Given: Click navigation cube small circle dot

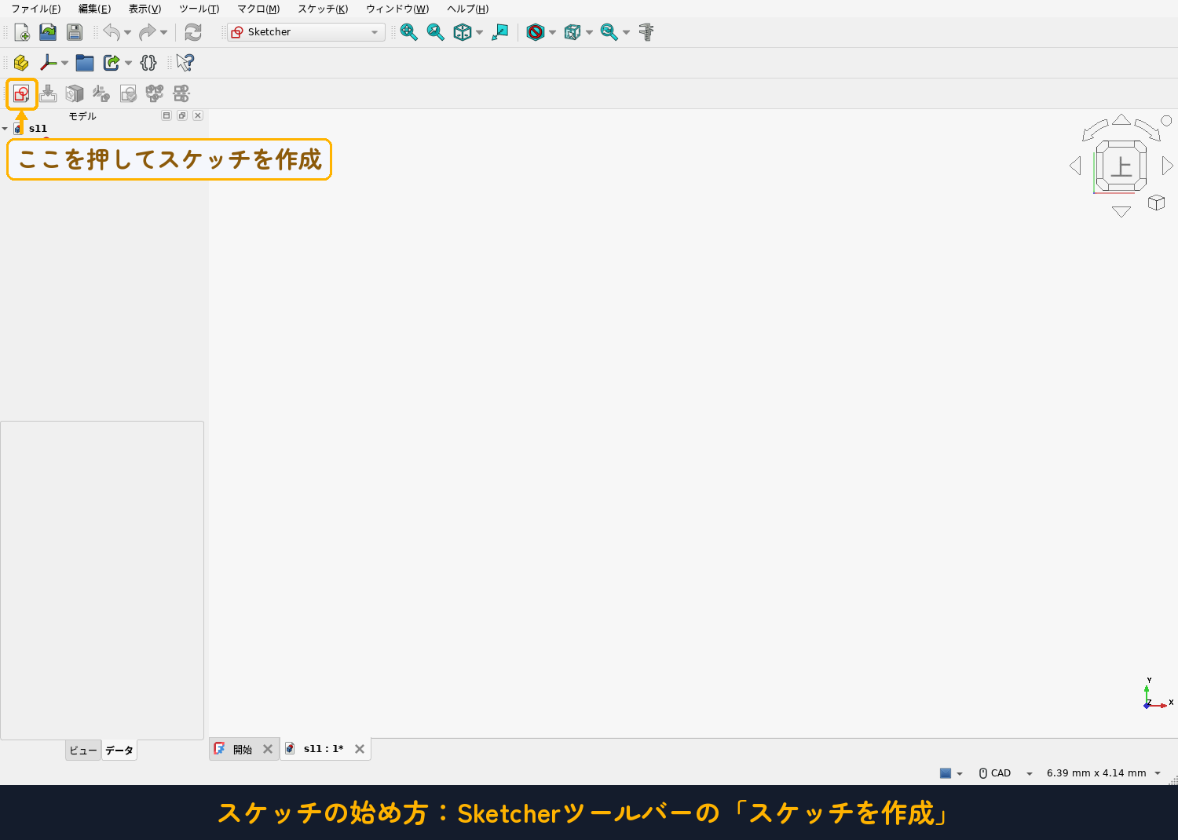Looking at the screenshot, I should pyautogui.click(x=1166, y=121).
